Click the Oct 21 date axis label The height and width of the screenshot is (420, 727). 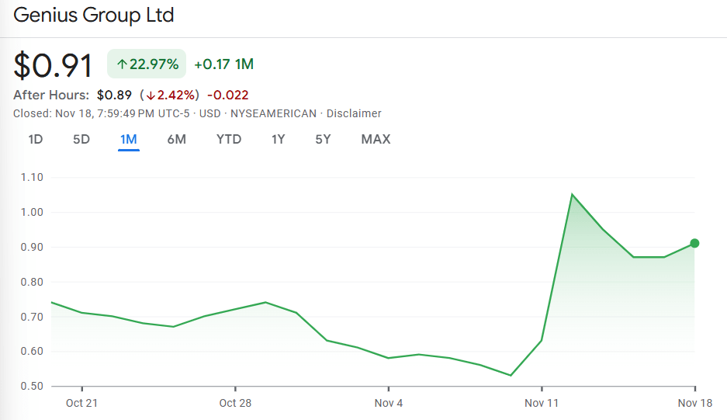(x=81, y=403)
